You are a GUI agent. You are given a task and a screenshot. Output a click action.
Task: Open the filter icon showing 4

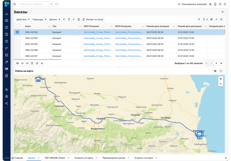coord(205,20)
